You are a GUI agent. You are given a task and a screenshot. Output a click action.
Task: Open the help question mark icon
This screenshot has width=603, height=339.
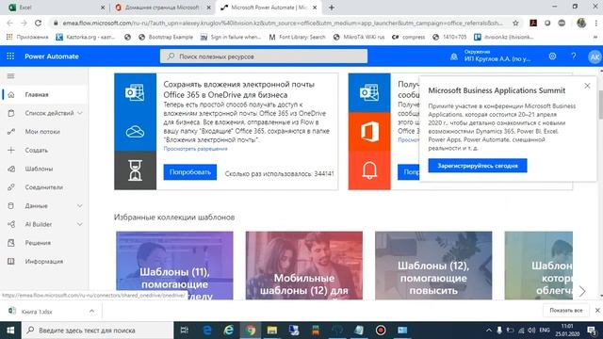click(574, 56)
